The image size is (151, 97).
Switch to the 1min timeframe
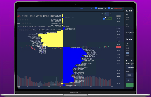pyautogui.click(x=102, y=14)
